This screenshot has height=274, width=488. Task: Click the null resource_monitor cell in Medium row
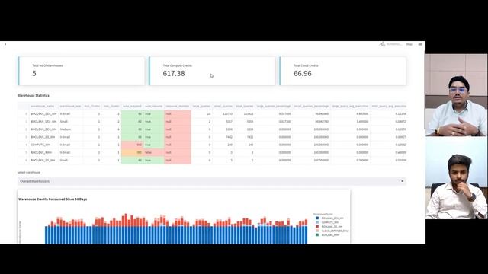(x=178, y=129)
